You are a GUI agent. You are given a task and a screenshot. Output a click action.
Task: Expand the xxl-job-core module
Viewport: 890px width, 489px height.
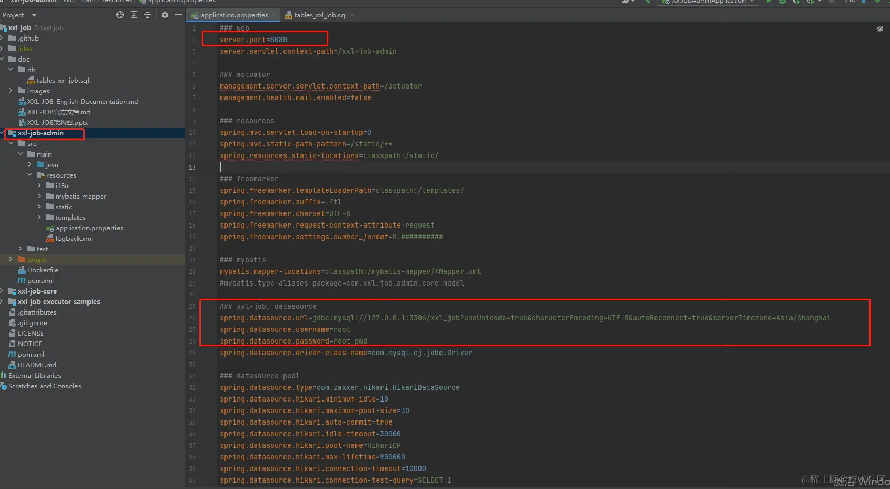[x=2, y=291]
